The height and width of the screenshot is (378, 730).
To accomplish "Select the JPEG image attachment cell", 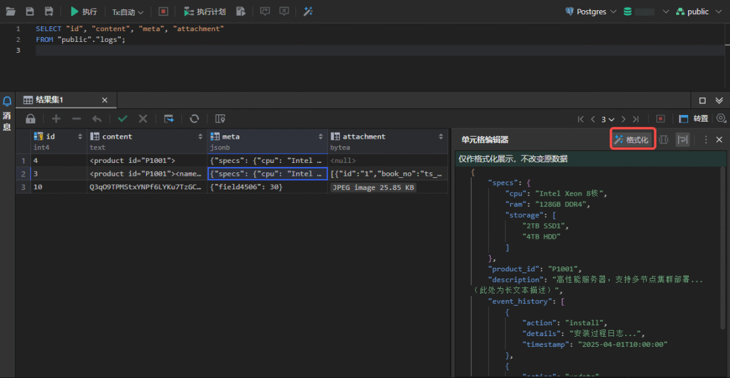I will point(373,187).
